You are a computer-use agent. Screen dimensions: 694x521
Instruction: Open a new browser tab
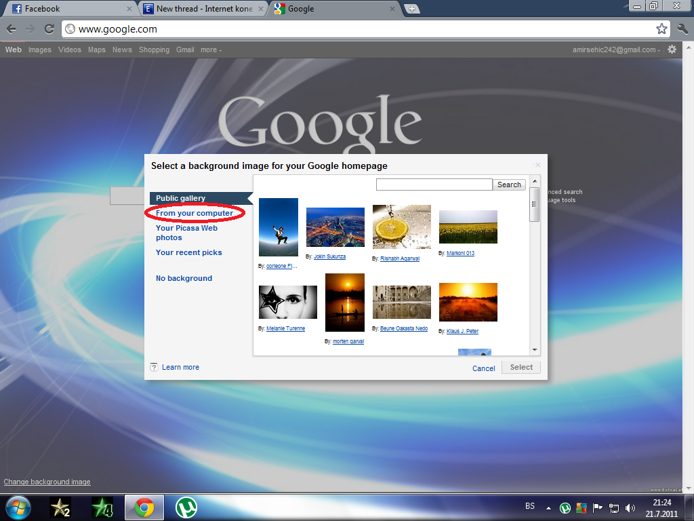[x=411, y=9]
